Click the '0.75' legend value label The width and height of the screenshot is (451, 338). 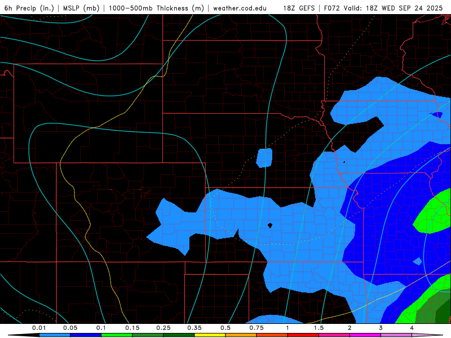(257, 328)
